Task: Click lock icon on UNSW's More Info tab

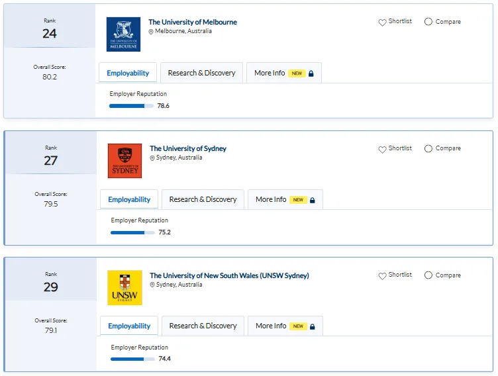Action: [x=312, y=326]
